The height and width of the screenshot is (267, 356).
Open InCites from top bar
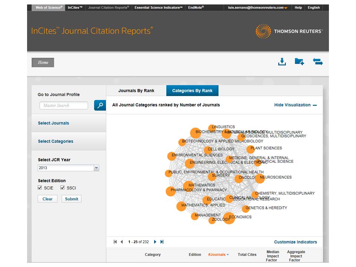pyautogui.click(x=75, y=7)
